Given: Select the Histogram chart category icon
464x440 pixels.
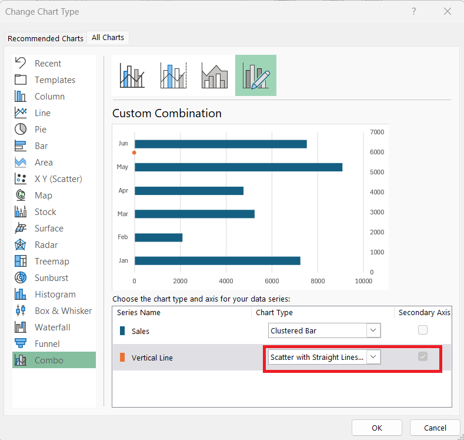Looking at the screenshot, I should pos(21,295).
